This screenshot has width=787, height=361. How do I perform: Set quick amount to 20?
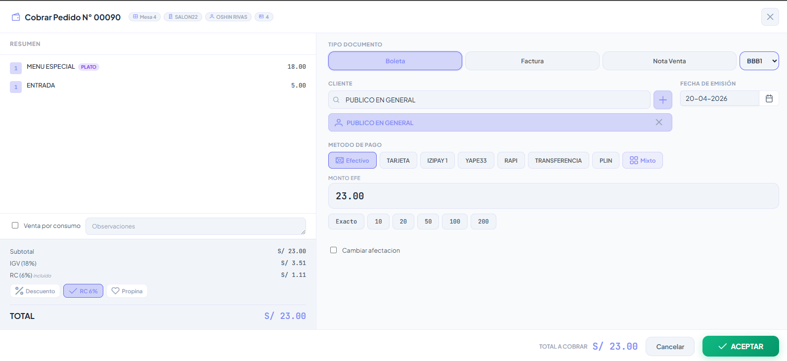pos(403,222)
